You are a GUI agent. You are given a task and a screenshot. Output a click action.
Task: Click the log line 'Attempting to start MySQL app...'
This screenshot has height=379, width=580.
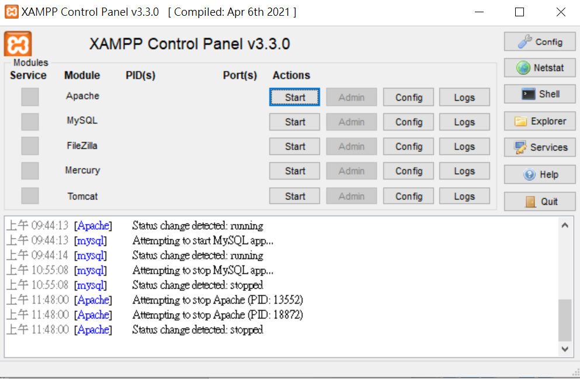203,240
